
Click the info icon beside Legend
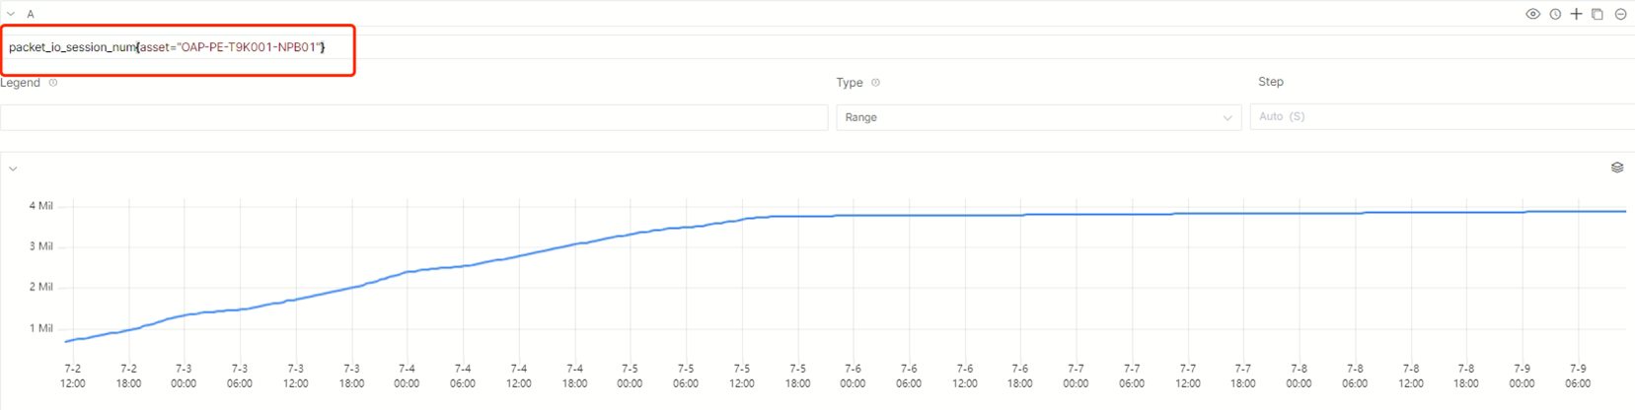(53, 83)
